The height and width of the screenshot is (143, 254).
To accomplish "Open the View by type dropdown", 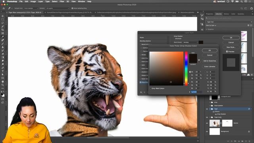I will coord(211,25).
